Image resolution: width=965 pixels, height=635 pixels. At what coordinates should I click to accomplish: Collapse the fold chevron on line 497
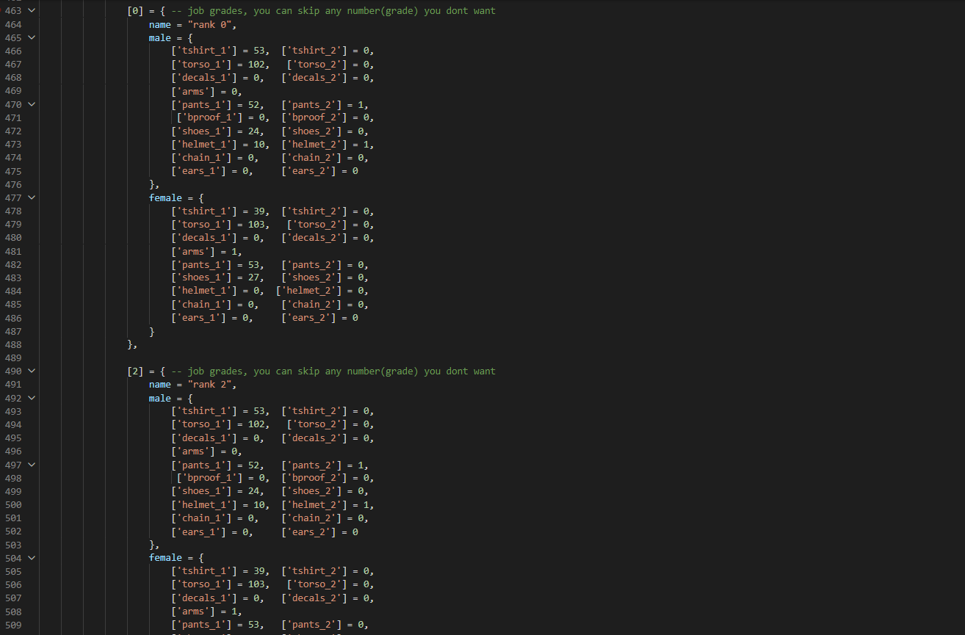[31, 465]
